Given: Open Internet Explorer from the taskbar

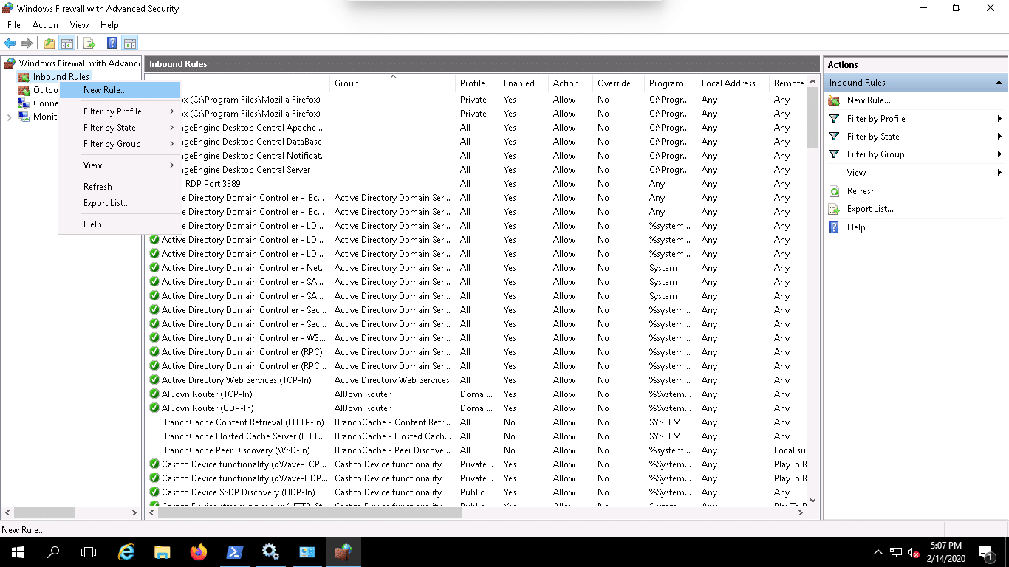Looking at the screenshot, I should pyautogui.click(x=127, y=551).
